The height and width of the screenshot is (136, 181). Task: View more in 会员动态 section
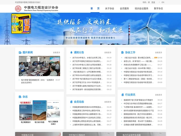point(108,102)
